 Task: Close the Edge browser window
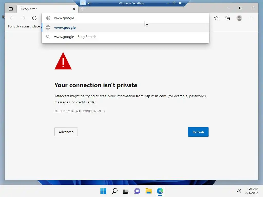[x=252, y=8]
